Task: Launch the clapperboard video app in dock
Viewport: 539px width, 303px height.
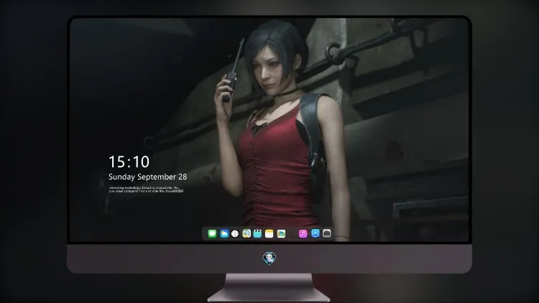Action: click(257, 233)
